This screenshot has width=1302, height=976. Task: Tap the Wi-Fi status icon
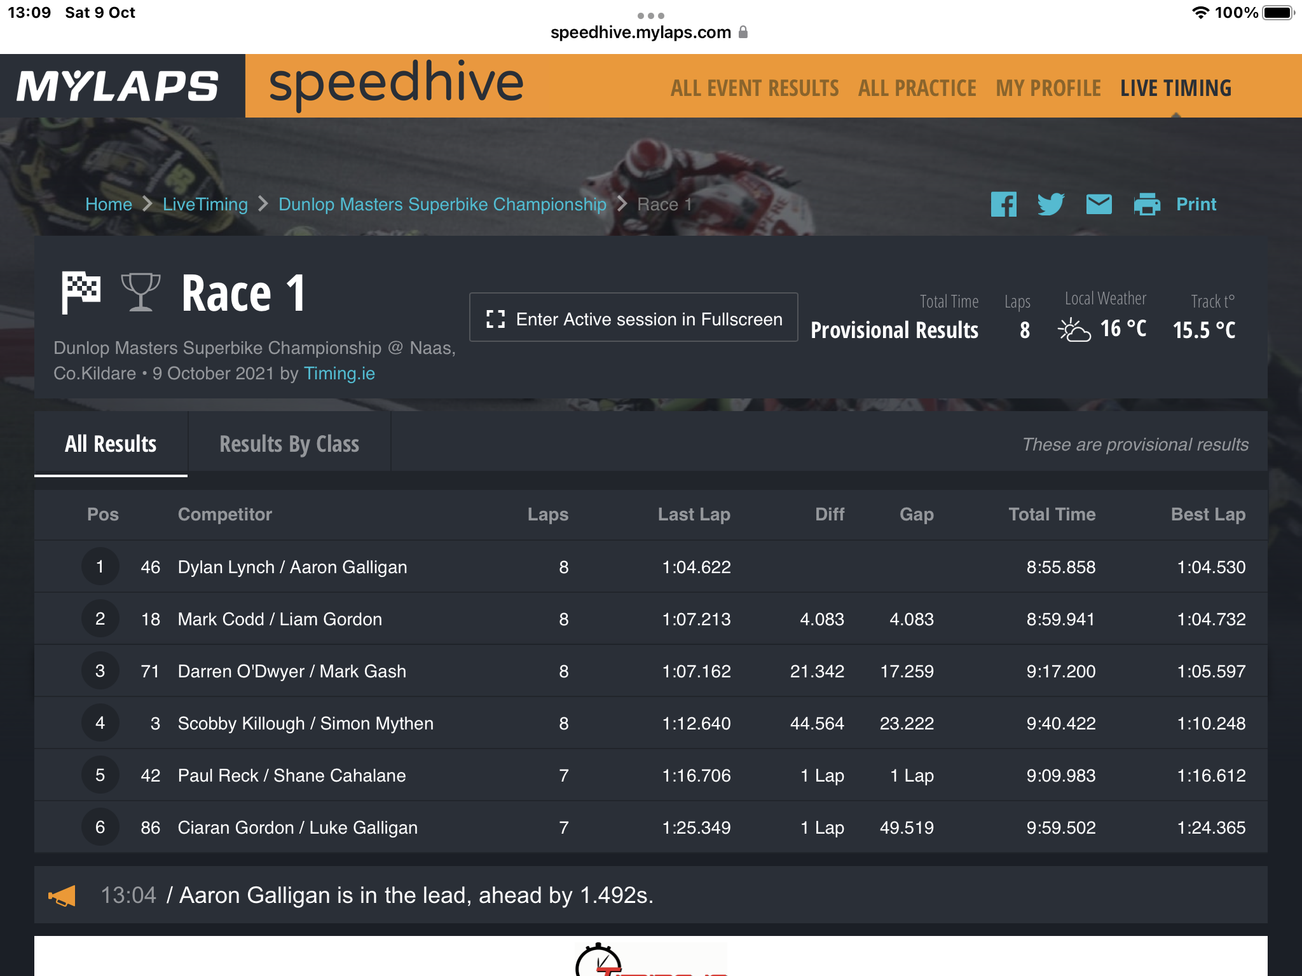pos(1200,13)
